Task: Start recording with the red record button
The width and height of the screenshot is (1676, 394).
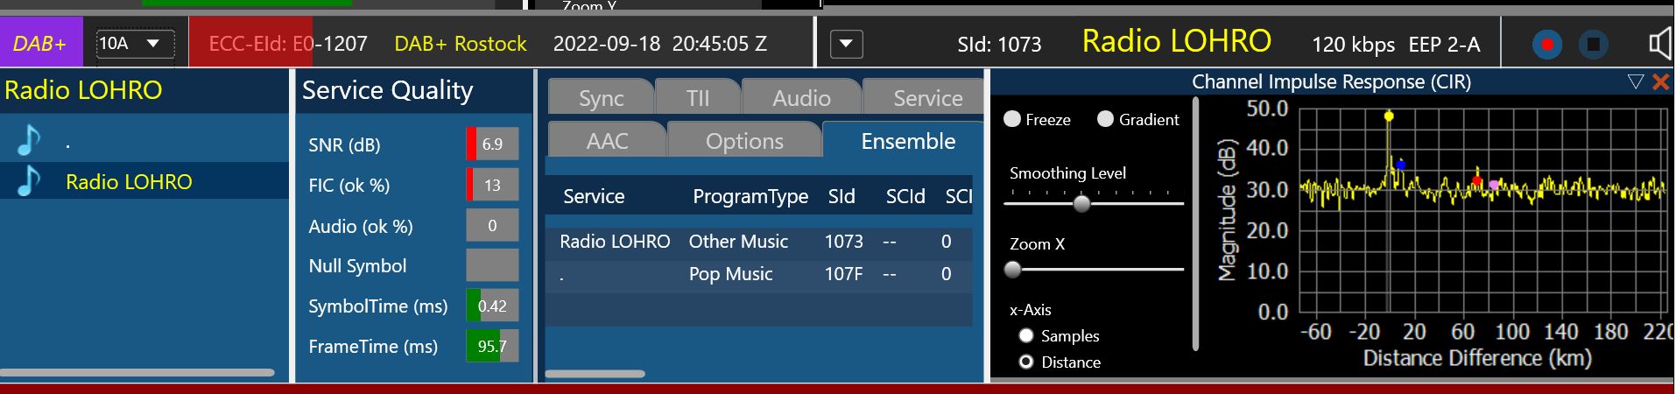Action: point(1546,45)
